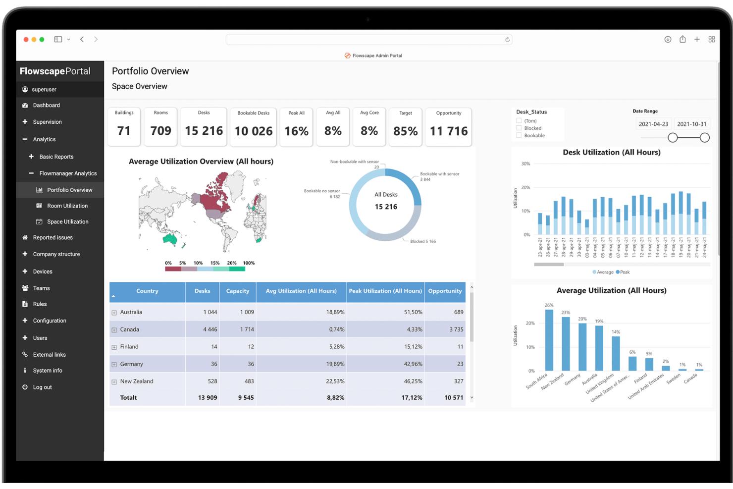The height and width of the screenshot is (489, 733).
Task: Click the end date field 2021-10-31
Action: click(x=691, y=124)
